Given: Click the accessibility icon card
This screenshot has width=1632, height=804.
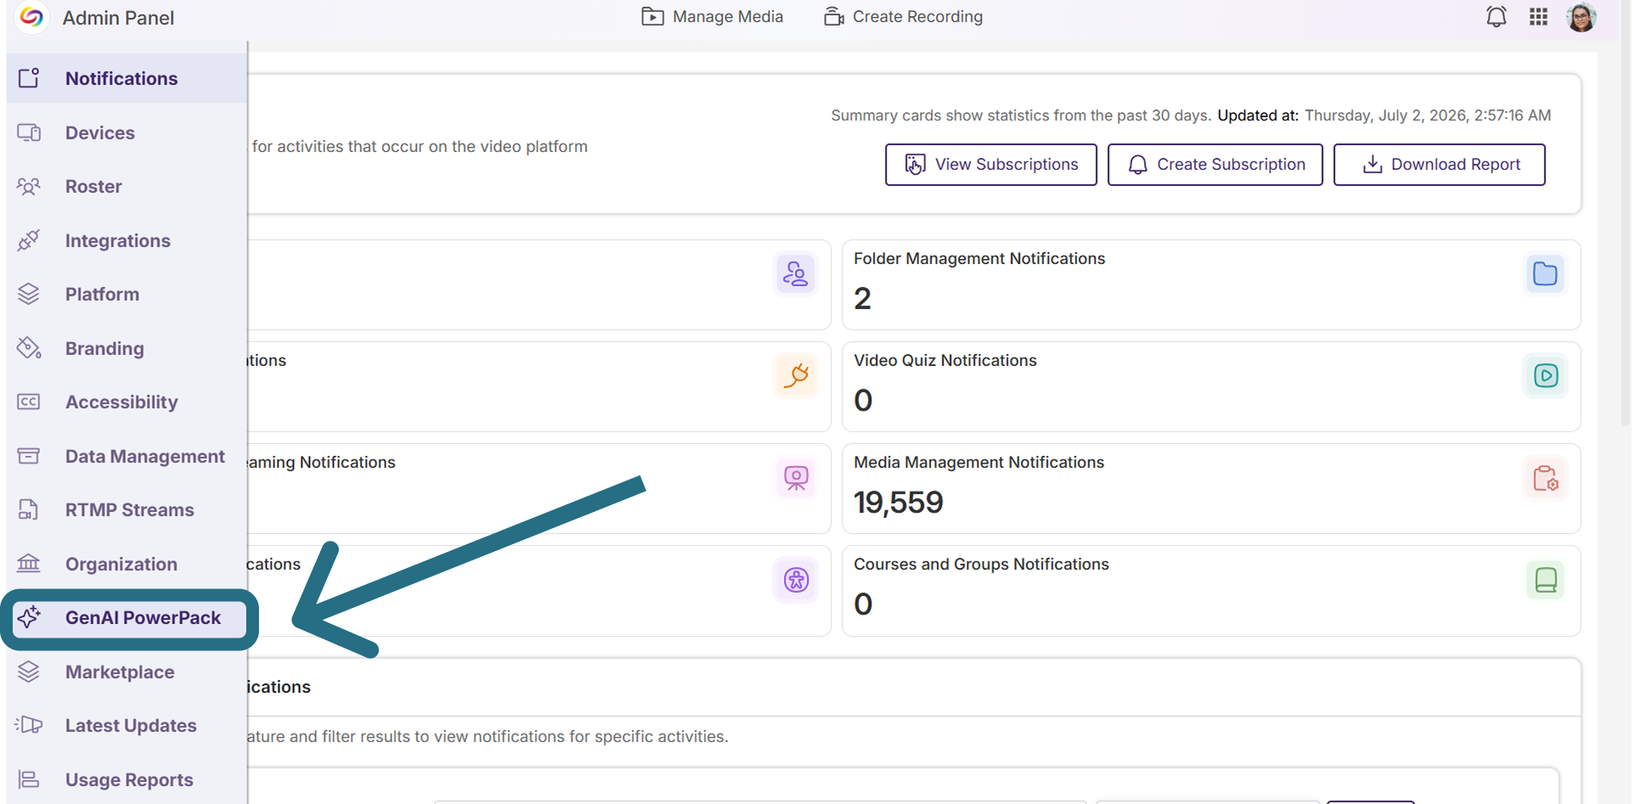Looking at the screenshot, I should pos(796,581).
